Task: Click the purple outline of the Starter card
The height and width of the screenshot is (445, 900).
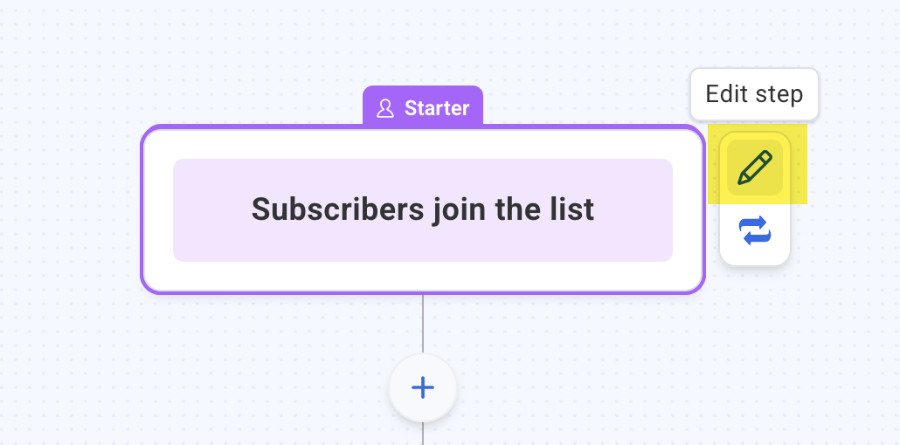Action: tap(142, 210)
